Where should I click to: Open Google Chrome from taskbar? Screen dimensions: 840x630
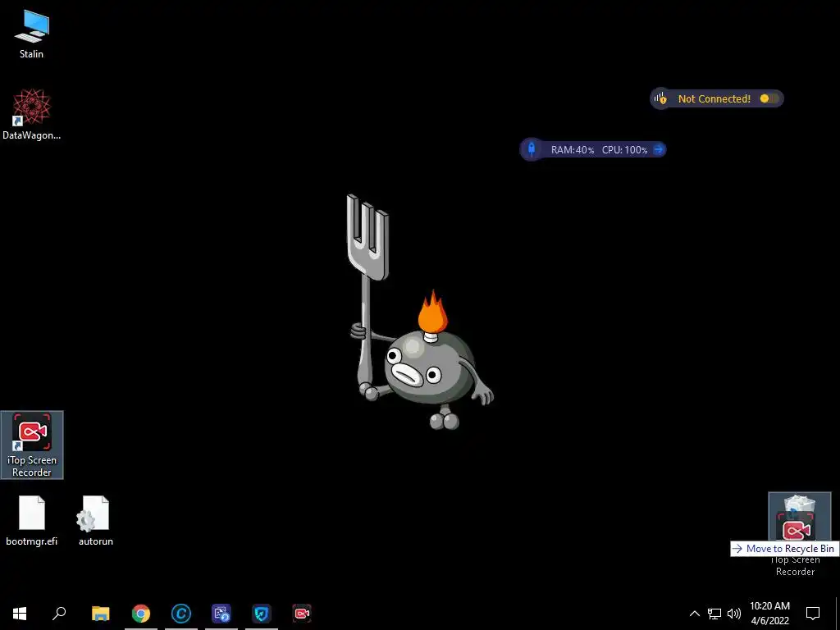click(141, 614)
